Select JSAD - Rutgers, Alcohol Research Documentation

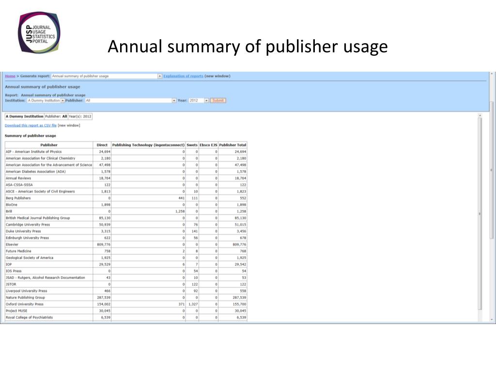coord(126,278)
